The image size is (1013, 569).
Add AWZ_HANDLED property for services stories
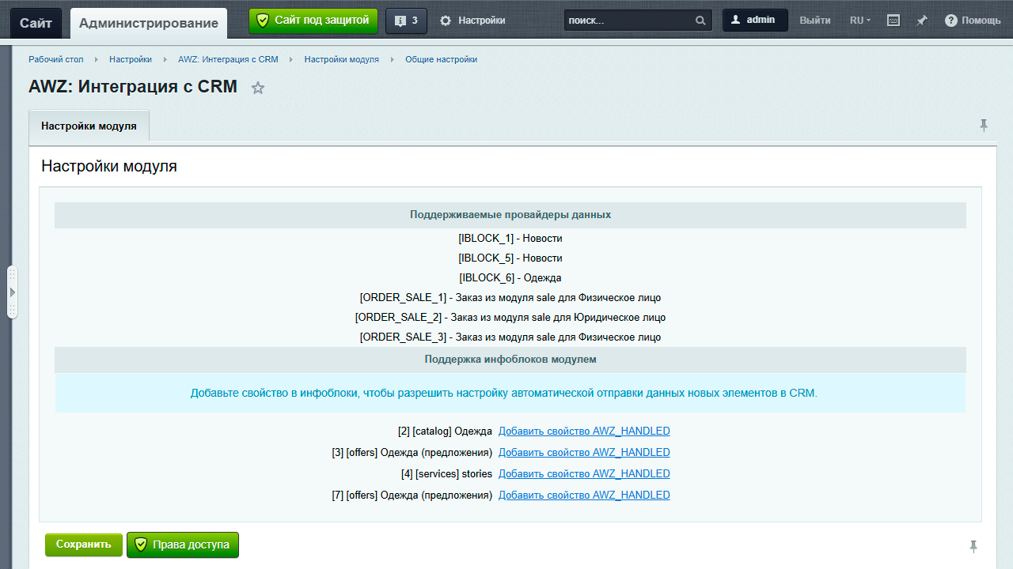584,474
